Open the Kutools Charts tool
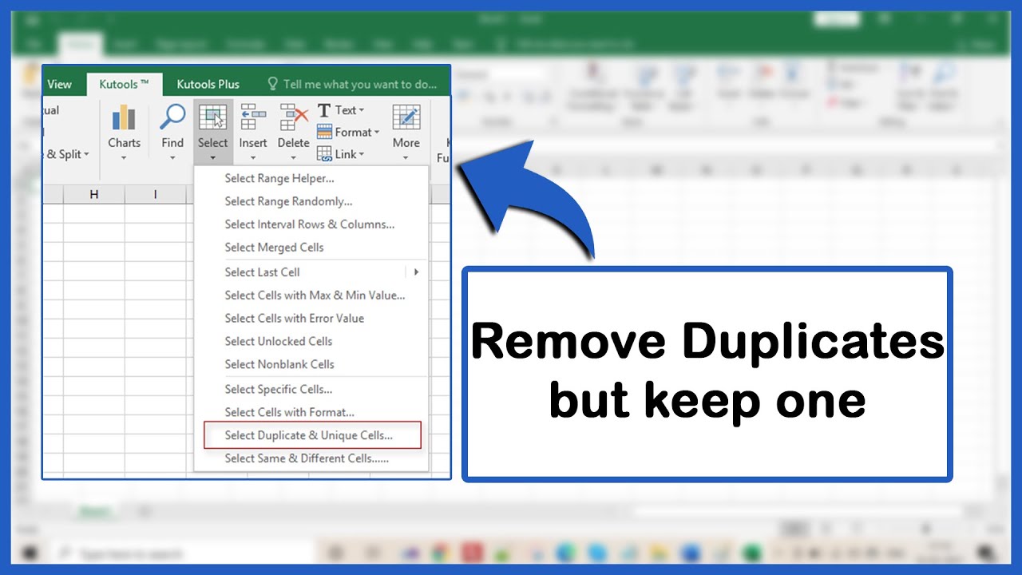The width and height of the screenshot is (1022, 575). 124,131
